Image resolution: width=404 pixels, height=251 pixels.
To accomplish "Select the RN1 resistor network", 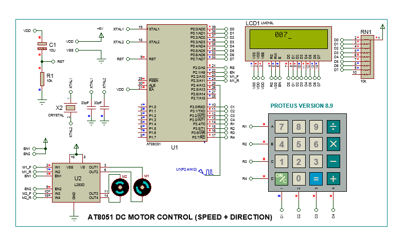I will [367, 57].
